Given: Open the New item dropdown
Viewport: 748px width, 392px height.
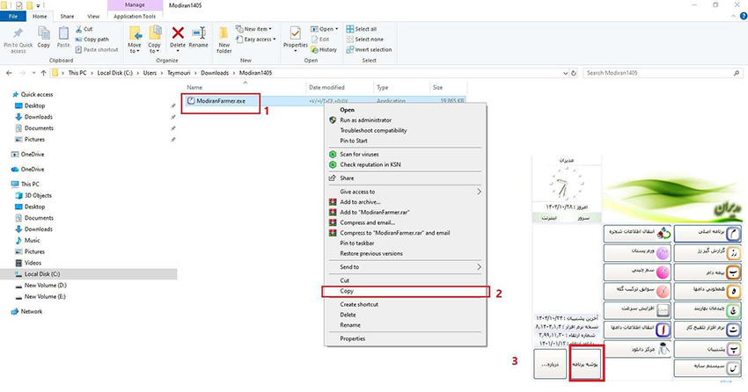Looking at the screenshot, I should (x=258, y=28).
